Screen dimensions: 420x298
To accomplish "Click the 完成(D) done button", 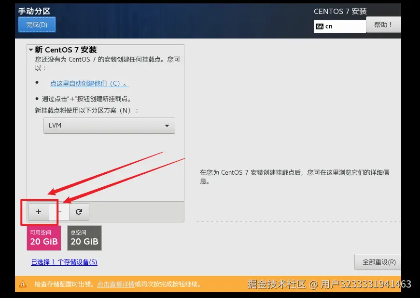I will (37, 25).
